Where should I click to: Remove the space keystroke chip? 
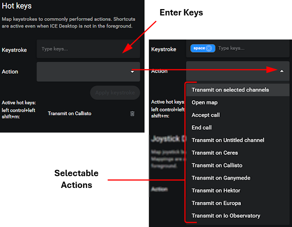click(x=209, y=48)
